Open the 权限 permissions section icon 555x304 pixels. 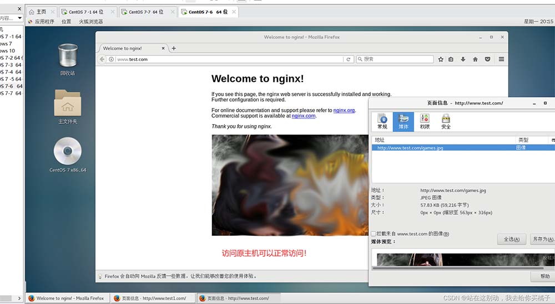(425, 121)
